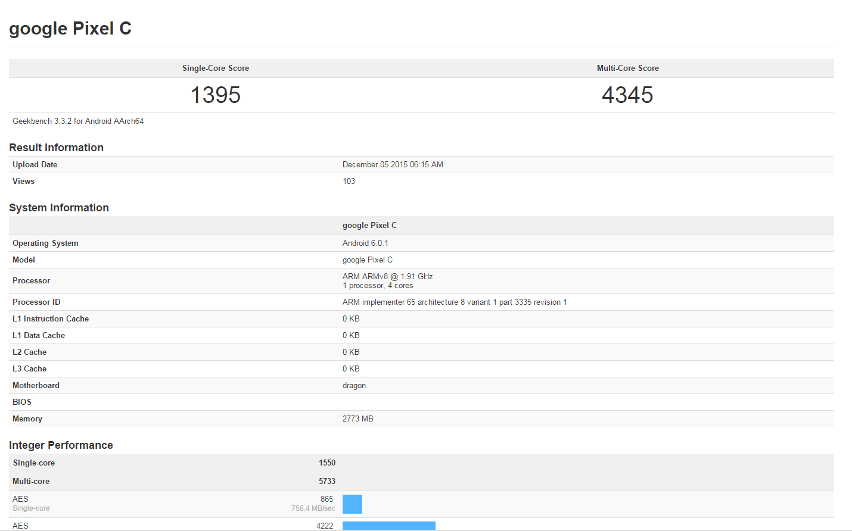Click the multi-core score value 4345
The height and width of the screenshot is (531, 852).
click(x=627, y=95)
